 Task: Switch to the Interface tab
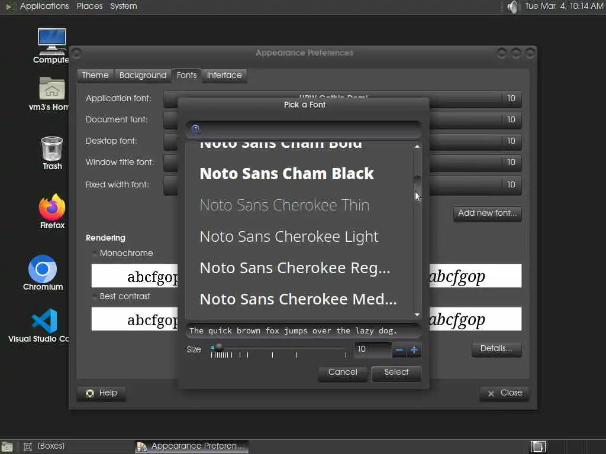point(224,75)
